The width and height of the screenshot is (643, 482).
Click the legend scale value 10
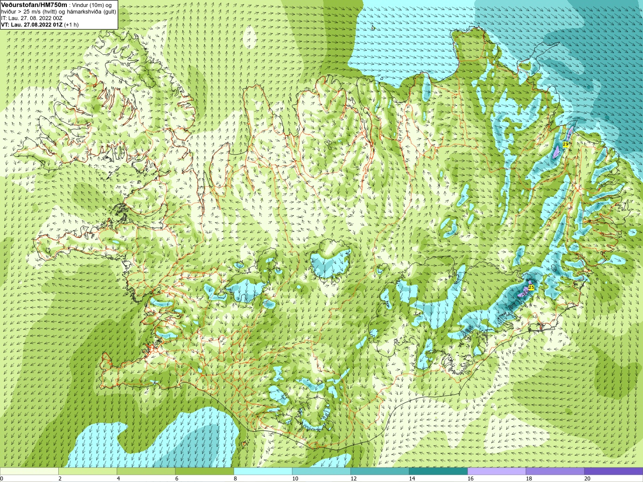point(295,478)
